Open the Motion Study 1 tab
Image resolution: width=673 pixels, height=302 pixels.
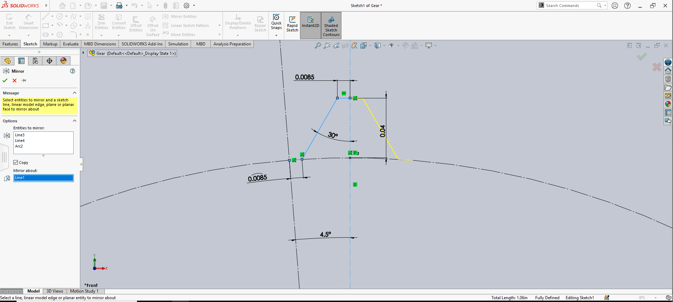pyautogui.click(x=84, y=291)
